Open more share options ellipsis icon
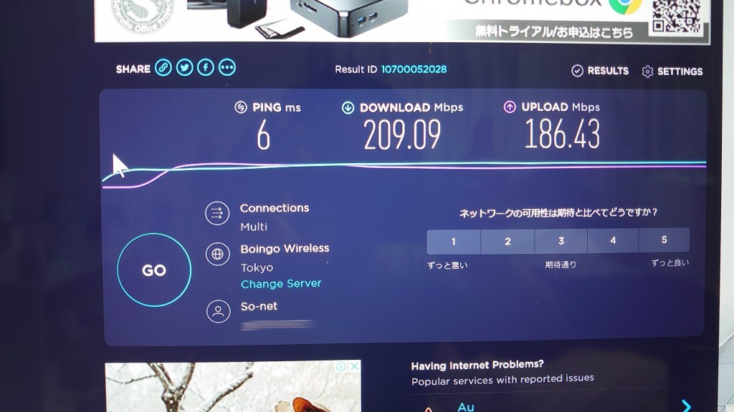734x412 pixels. [x=227, y=68]
